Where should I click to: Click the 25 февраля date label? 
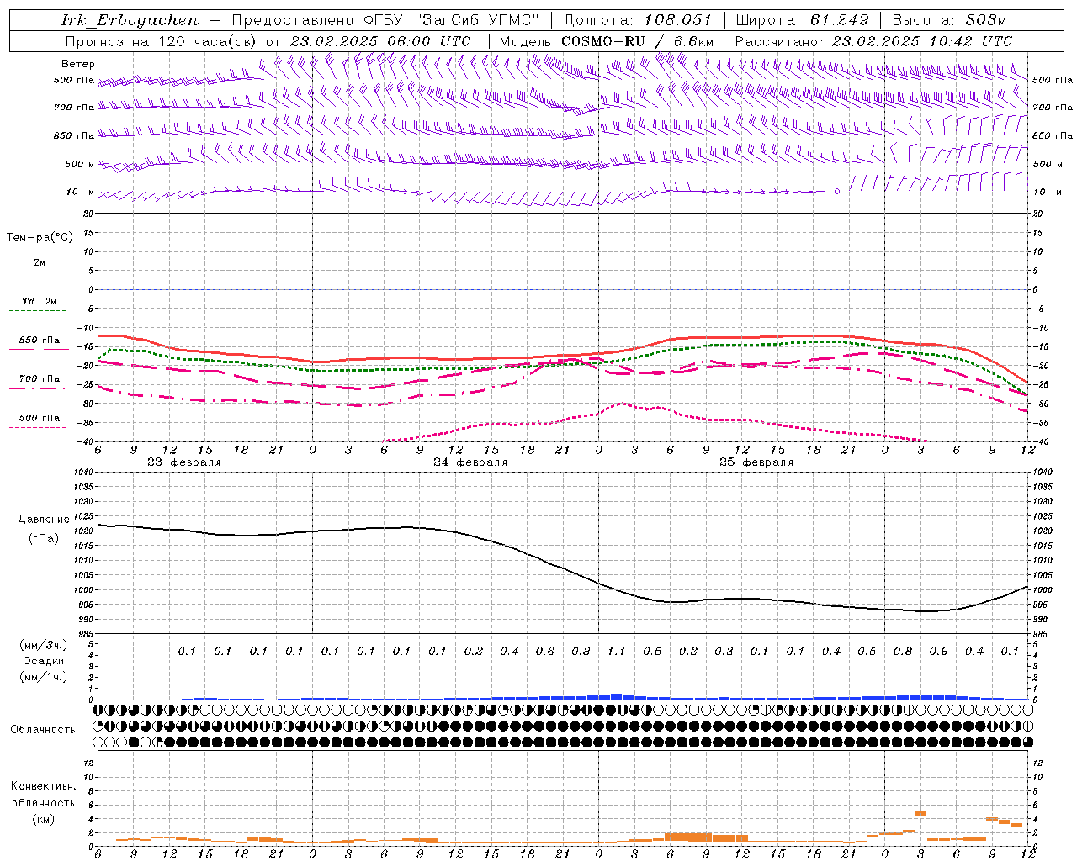coord(756,462)
